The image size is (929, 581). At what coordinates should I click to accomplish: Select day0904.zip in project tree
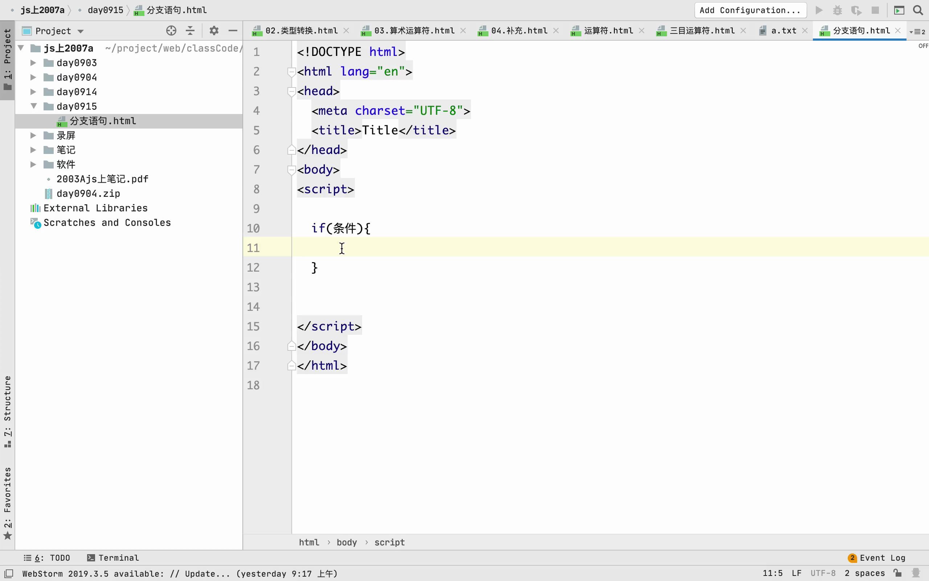coord(88,193)
